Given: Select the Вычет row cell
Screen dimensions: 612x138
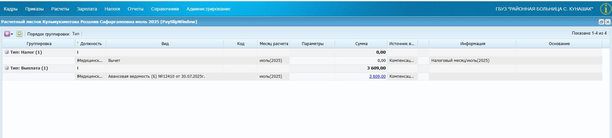Looking at the screenshot, I should (165, 61).
